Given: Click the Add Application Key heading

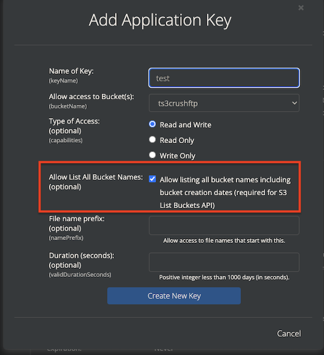Looking at the screenshot, I should point(160,21).
